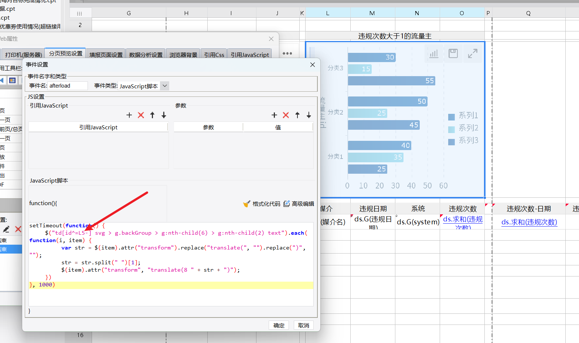This screenshot has width=579, height=343.
Task: Click the 值 column header in table
Action: (x=278, y=127)
